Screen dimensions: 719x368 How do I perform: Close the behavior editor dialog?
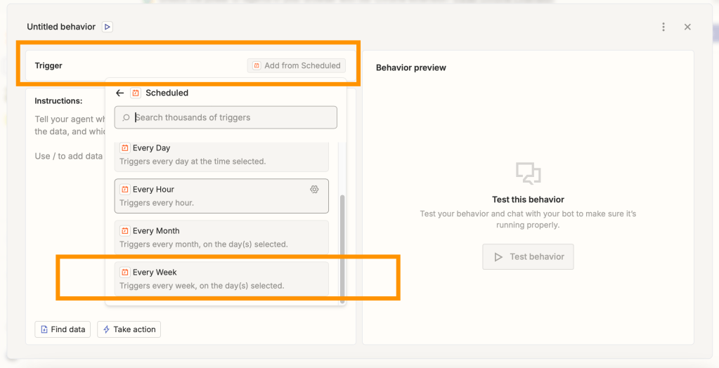point(687,27)
